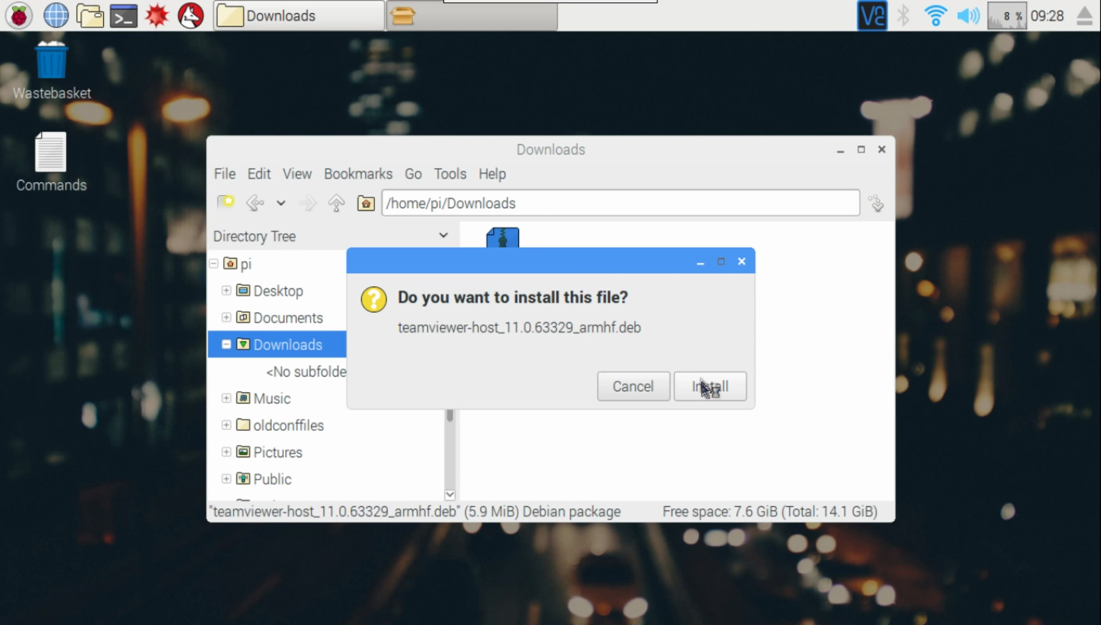Click the Free space status bar text
The width and height of the screenshot is (1101, 625).
pyautogui.click(x=770, y=511)
